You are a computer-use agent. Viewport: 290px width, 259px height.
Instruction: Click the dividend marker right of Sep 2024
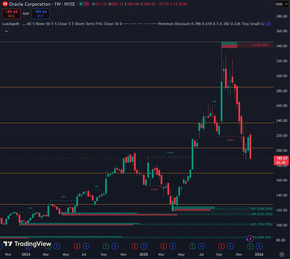(x=115, y=246)
